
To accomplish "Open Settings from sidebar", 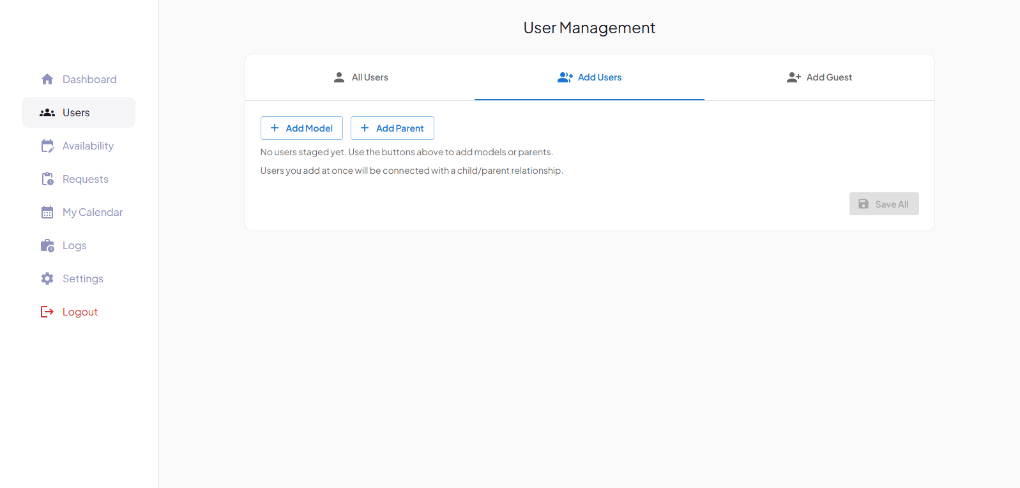I will pyautogui.click(x=79, y=278).
